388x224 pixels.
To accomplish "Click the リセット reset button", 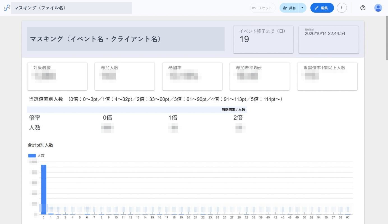I will point(263,8).
